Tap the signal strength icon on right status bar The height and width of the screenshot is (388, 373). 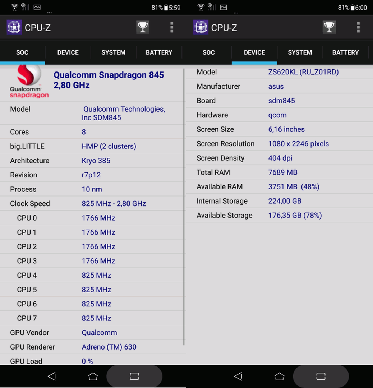tap(211, 7)
